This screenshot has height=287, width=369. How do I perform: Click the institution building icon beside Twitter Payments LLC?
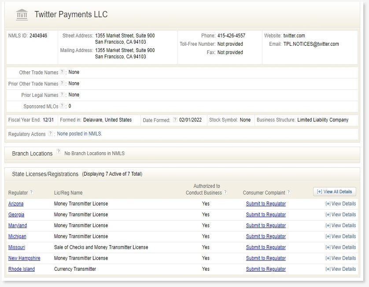click(x=22, y=15)
